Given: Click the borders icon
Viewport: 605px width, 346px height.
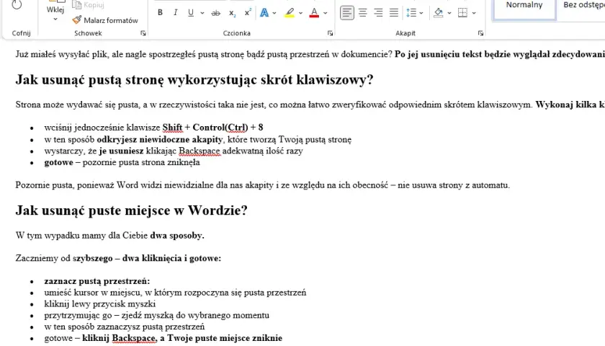Looking at the screenshot, I should coord(462,13).
